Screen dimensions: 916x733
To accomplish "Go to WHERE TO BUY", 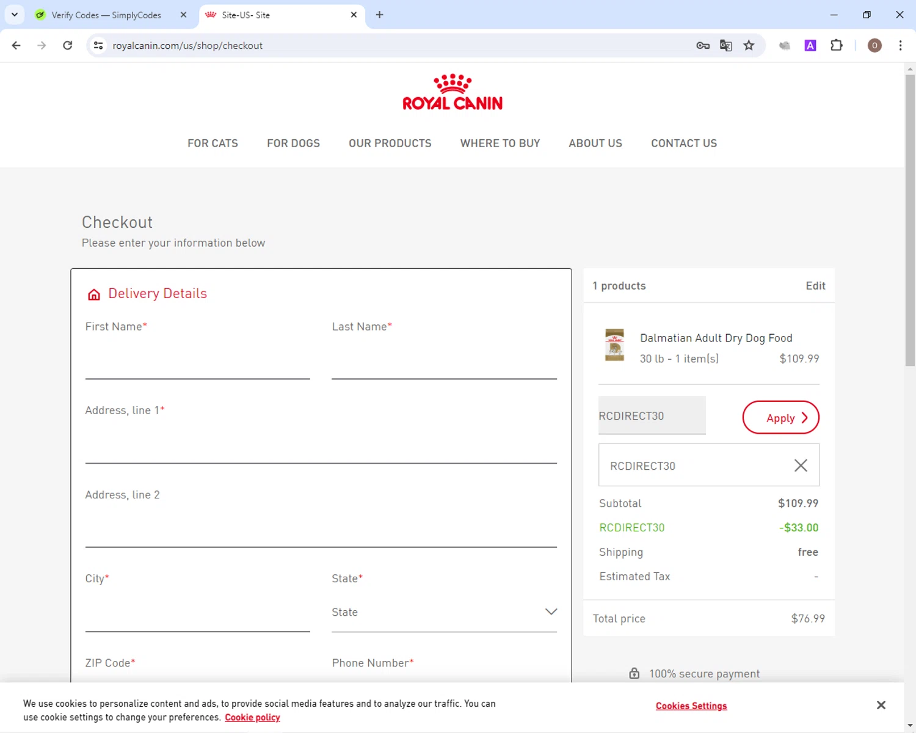I will pos(500,144).
